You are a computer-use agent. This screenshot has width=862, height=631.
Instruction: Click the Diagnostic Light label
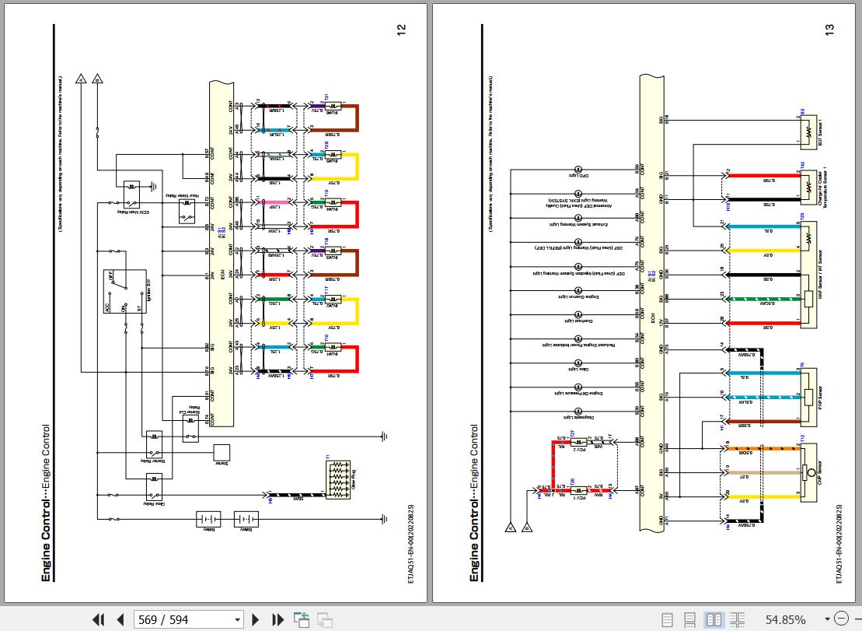coord(579,418)
